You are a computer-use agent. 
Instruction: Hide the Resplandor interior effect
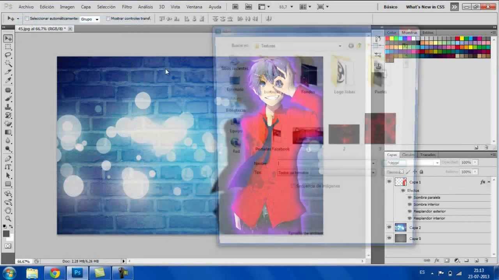[x=410, y=218]
